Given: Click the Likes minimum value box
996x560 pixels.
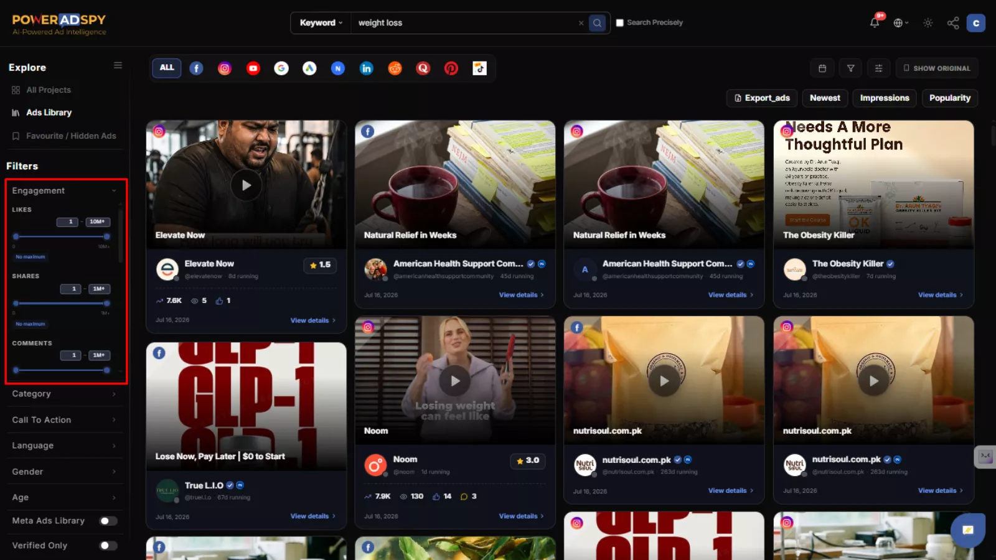Looking at the screenshot, I should point(67,222).
